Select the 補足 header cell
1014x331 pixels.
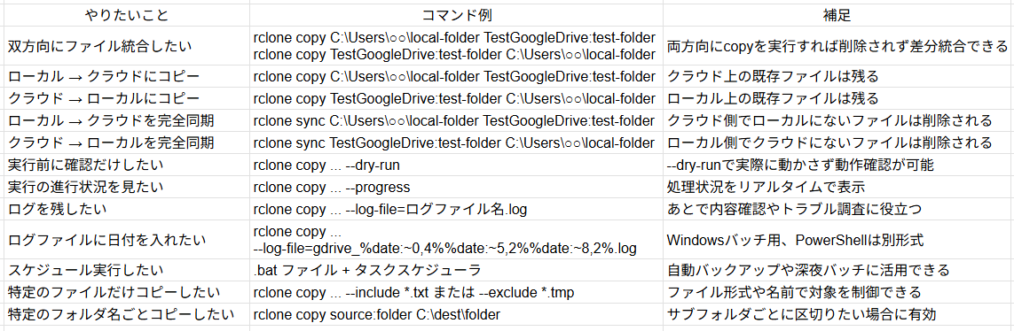tap(837, 14)
